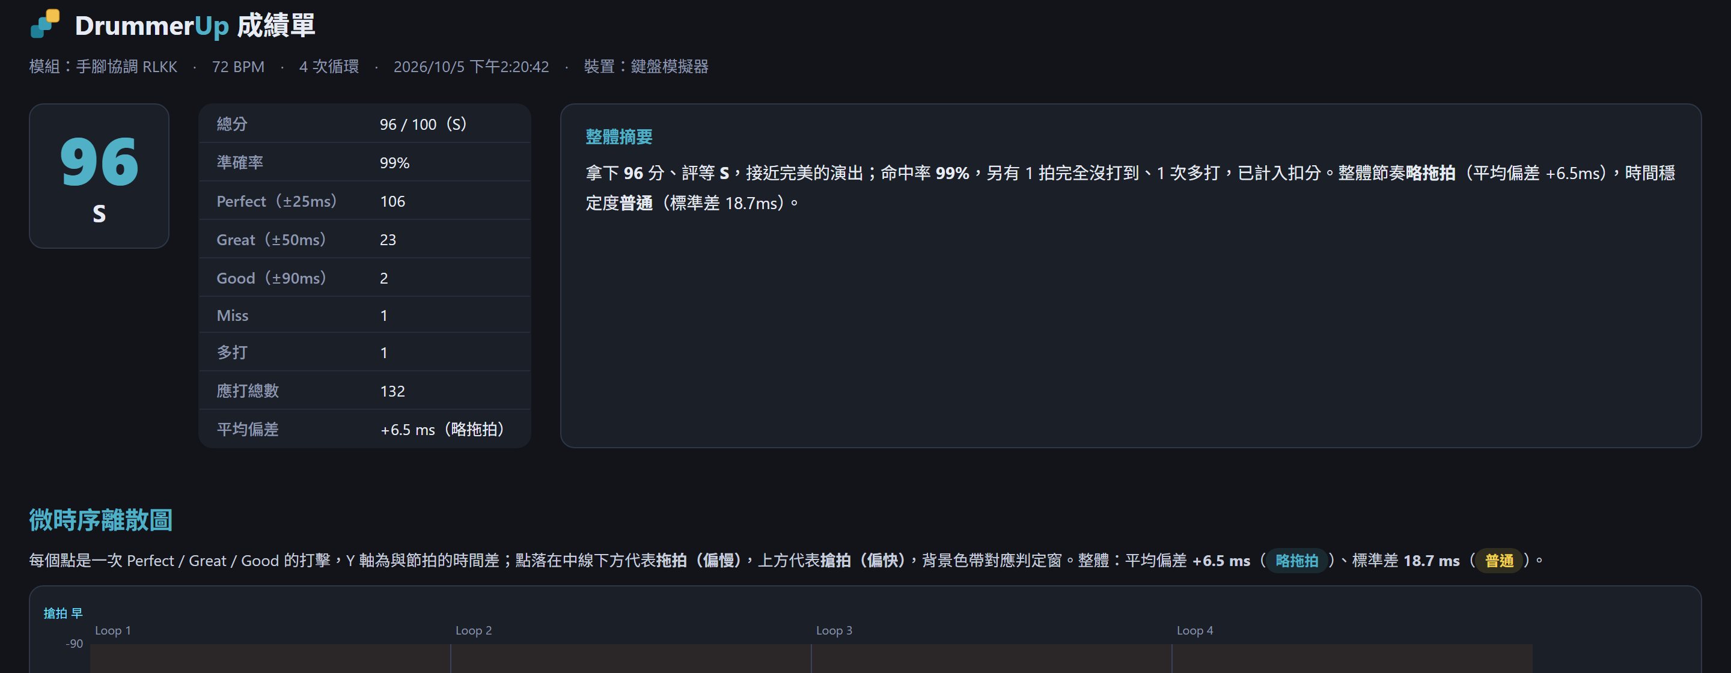This screenshot has width=1731, height=673.
Task: Click the 微時序離散圖 section heading
Action: click(x=101, y=520)
